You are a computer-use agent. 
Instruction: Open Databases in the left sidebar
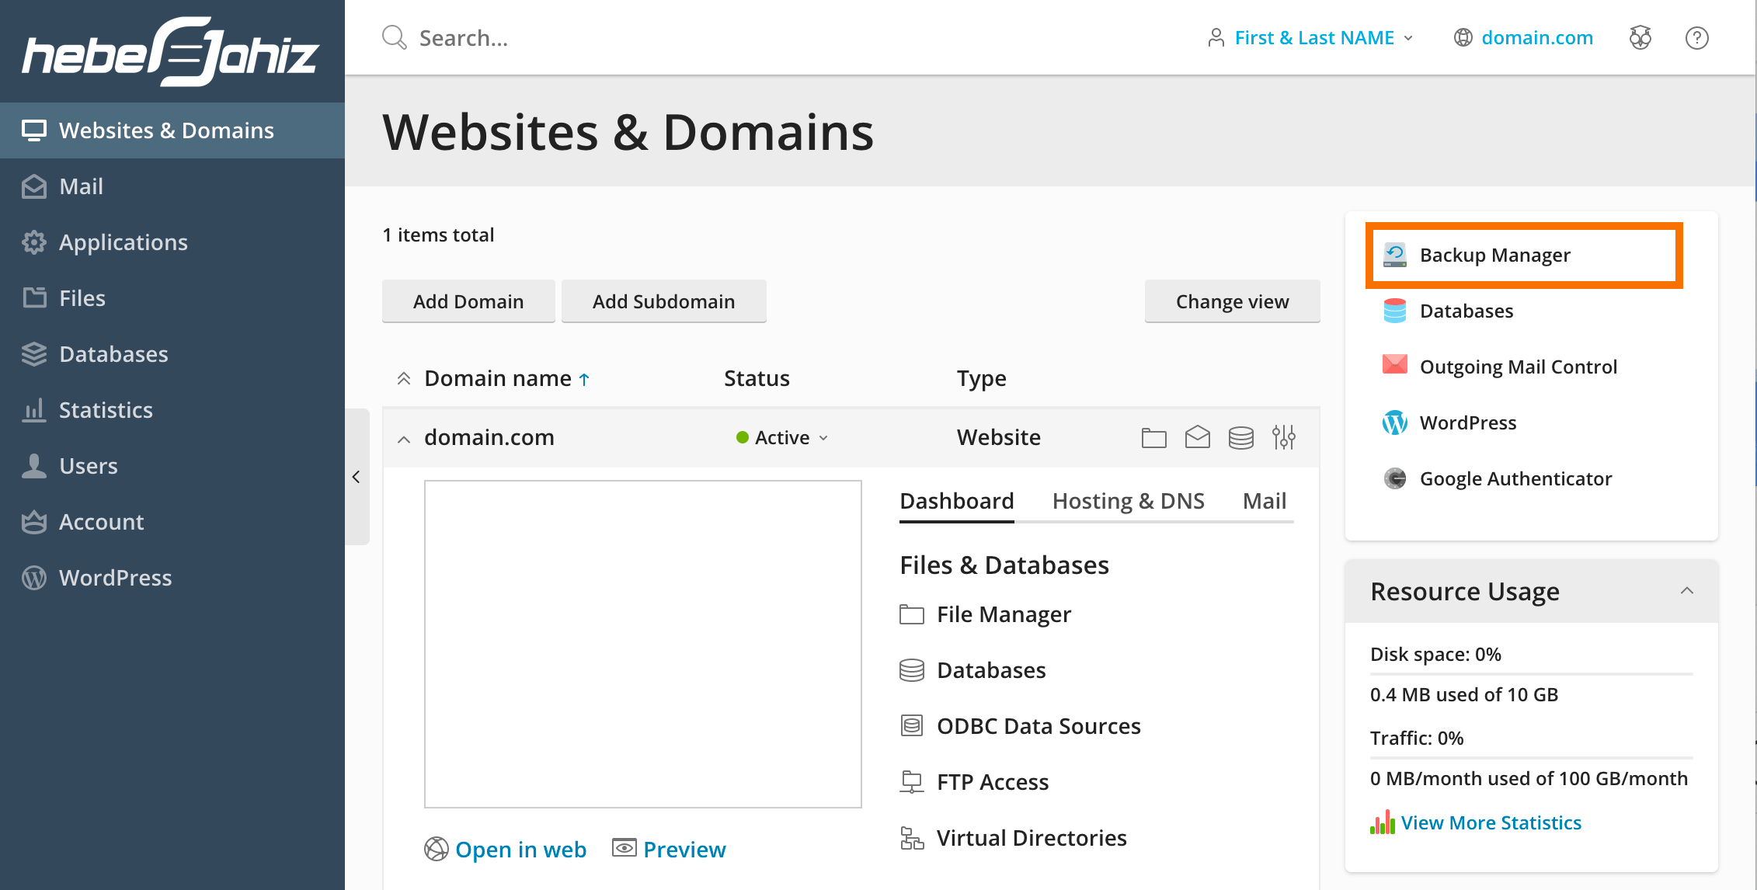[x=172, y=354]
